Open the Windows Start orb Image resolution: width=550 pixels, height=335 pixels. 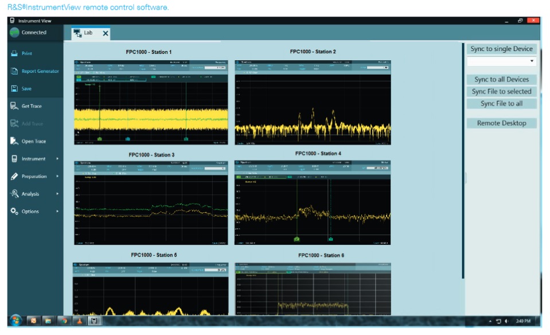pyautogui.click(x=15, y=320)
